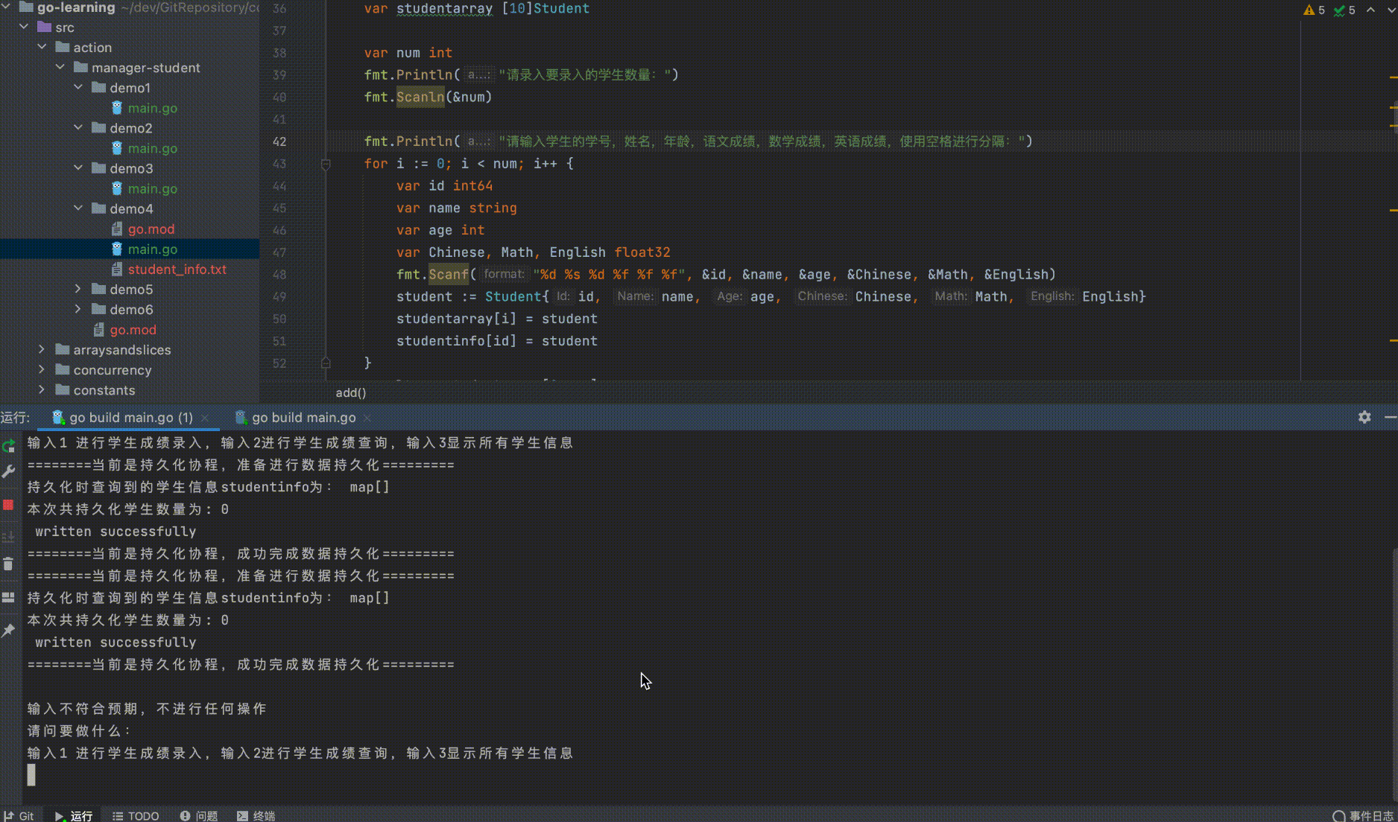Hide the run tool window with the minus icon
The height and width of the screenshot is (822, 1398).
pos(1390,417)
